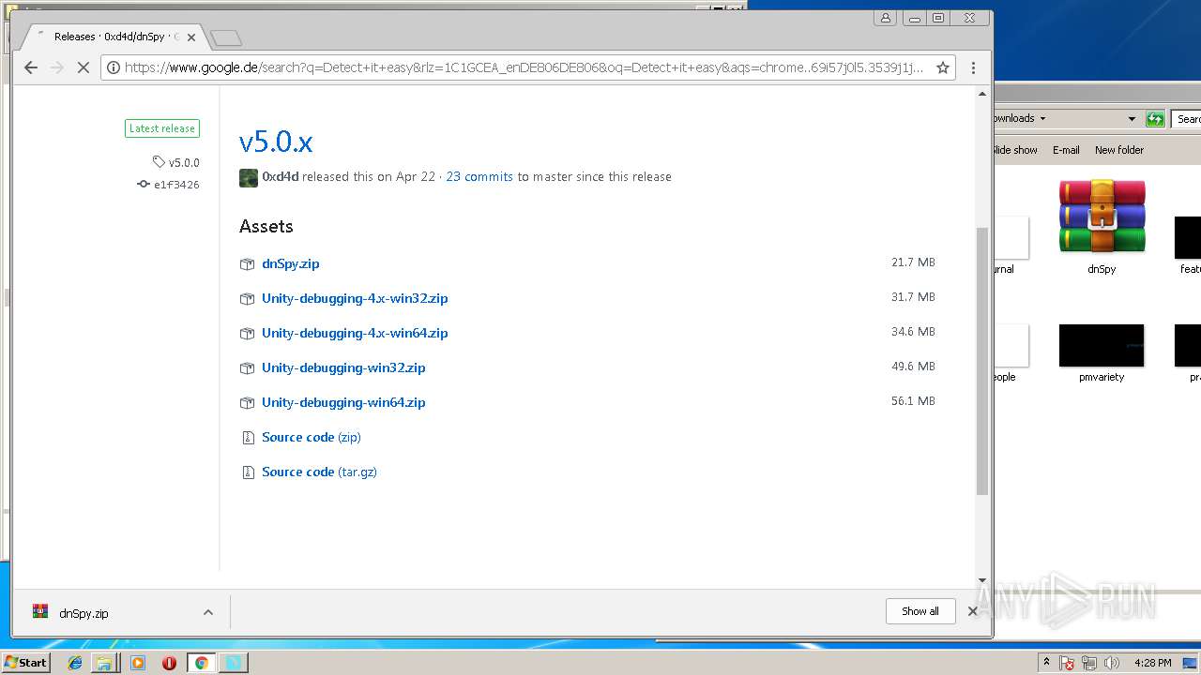Screen dimensions: 1201x675
Task: Open dnSpy archive in Explorer window
Action: 1102,226
